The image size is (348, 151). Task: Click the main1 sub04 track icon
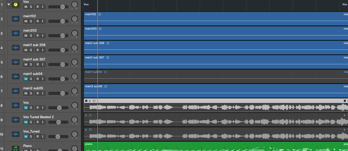[16, 76]
